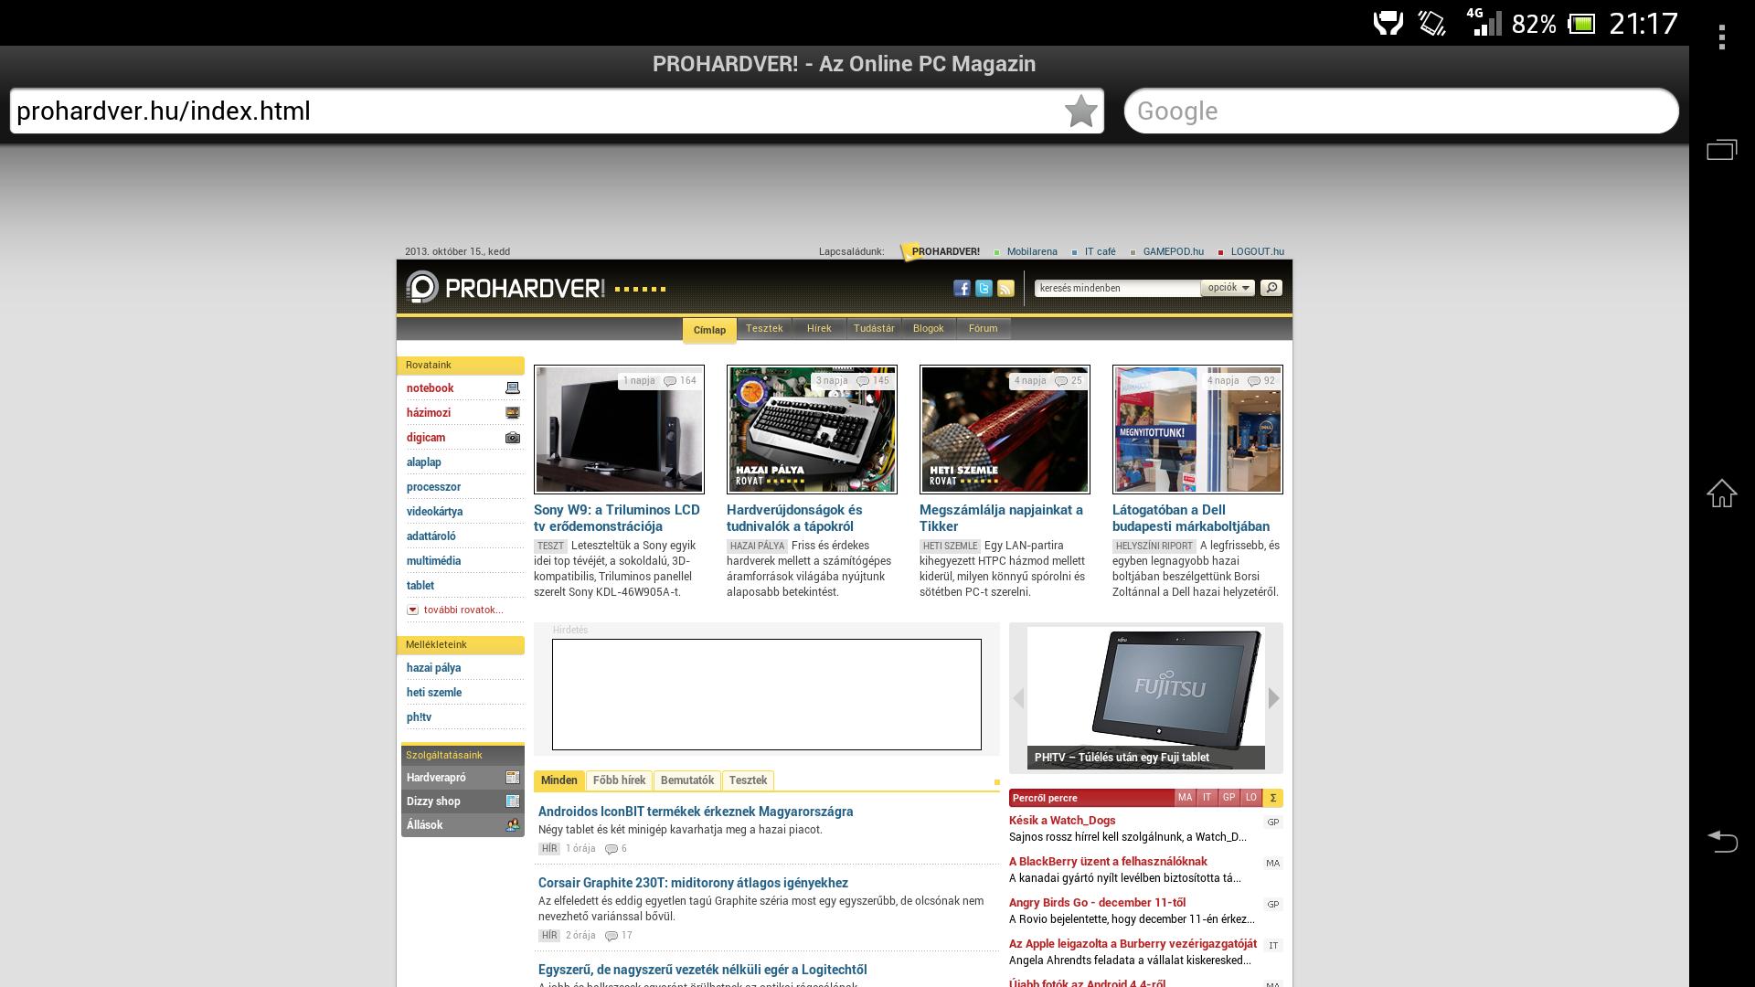Open the Mobilarena sister site link
1755x987 pixels.
(1032, 251)
